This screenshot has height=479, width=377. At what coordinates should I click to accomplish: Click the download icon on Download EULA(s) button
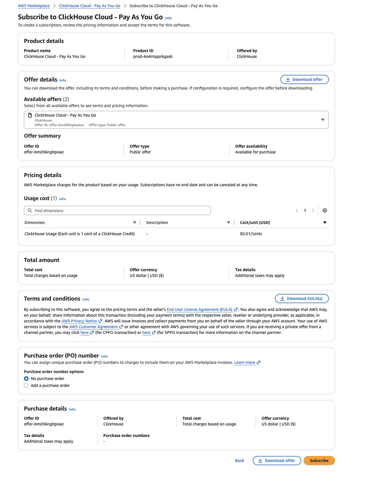pos(283,299)
